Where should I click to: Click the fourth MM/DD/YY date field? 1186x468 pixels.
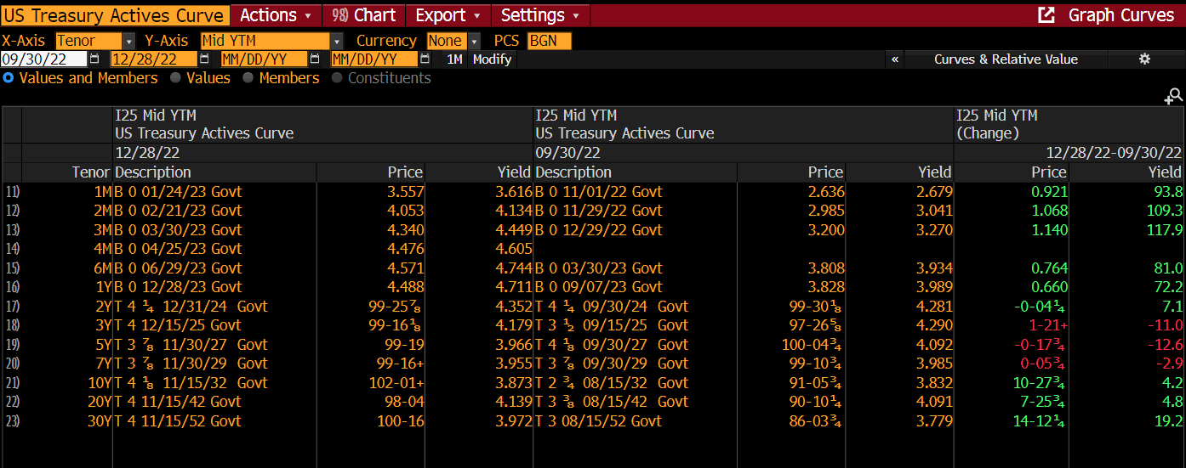click(x=374, y=59)
